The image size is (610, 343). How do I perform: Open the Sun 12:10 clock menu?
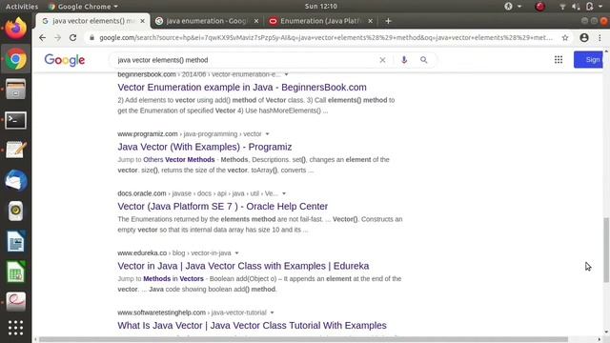coord(321,7)
